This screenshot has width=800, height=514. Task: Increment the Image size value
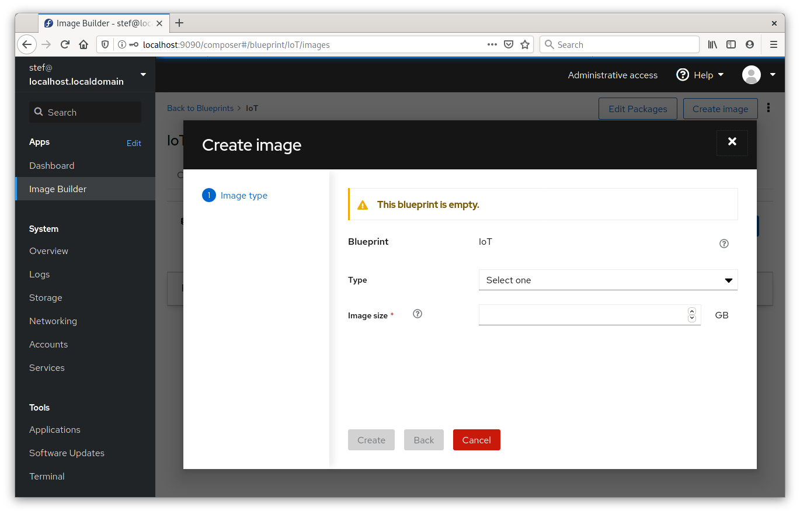(692, 311)
